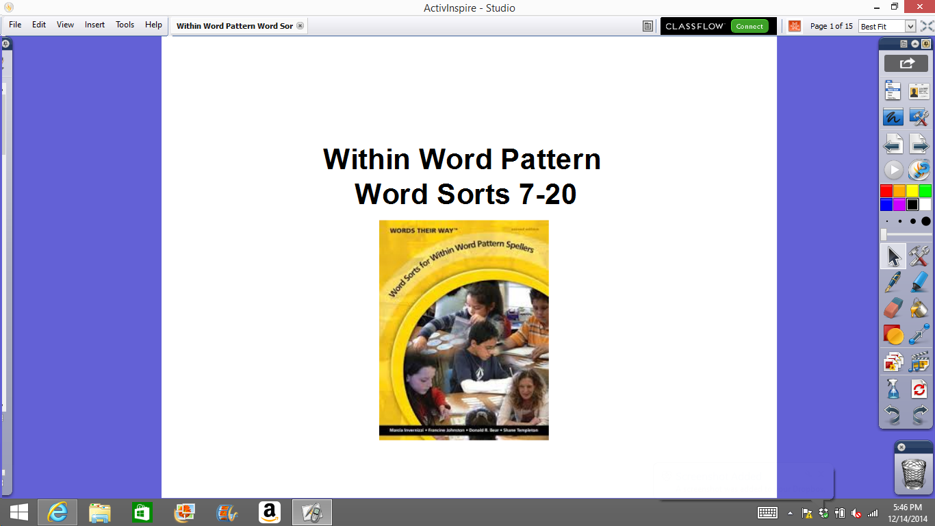Screen dimensions: 935x526
Task: Pick the blue color swatch
Action: click(886, 205)
